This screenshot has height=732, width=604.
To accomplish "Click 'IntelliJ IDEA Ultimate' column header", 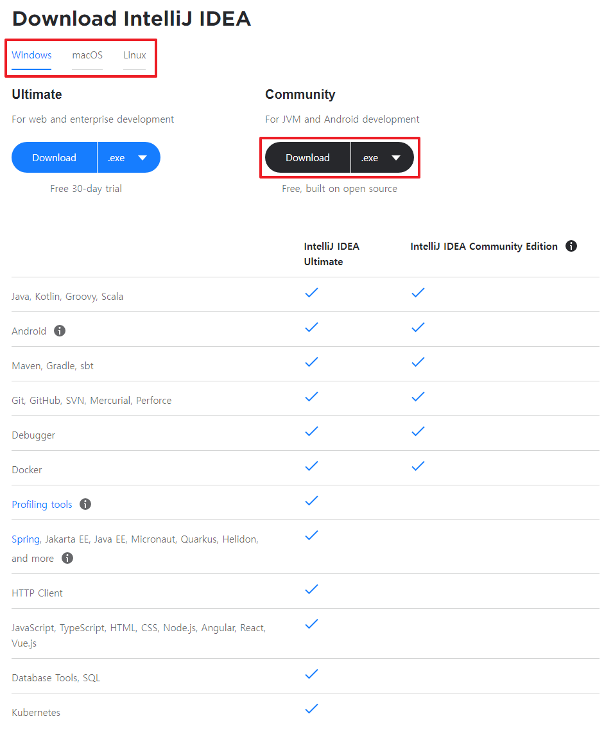I will [331, 254].
